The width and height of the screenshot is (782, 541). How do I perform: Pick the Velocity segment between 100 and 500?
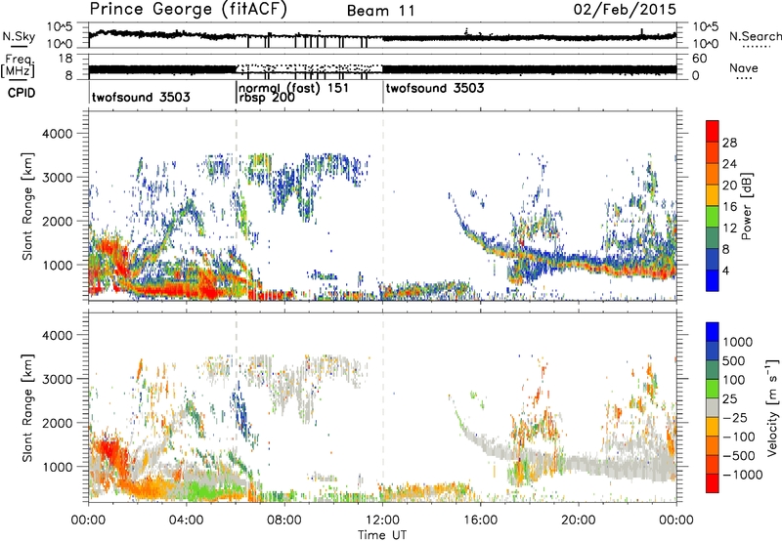[x=713, y=370]
